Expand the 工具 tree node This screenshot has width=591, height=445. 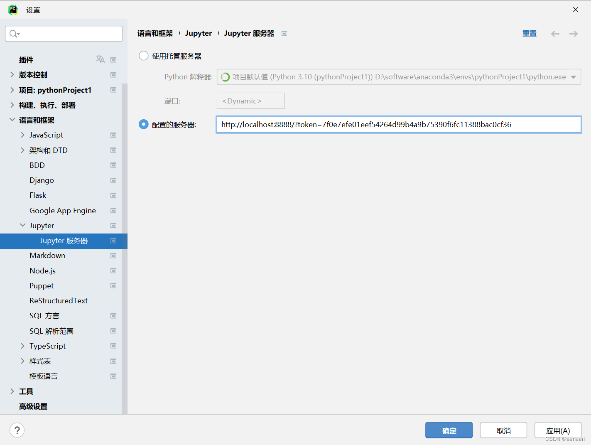coord(12,391)
